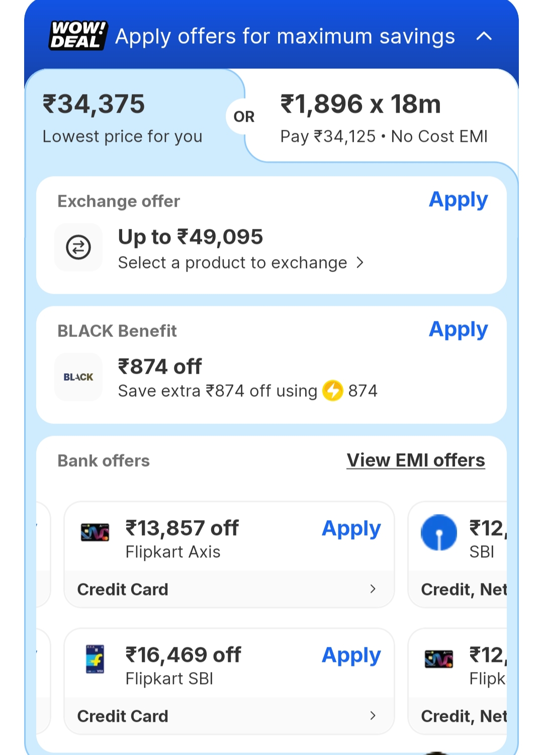Screen dimensions: 543x755
Task: Tap the WOW! DEAL badge icon
Action: coord(78,35)
